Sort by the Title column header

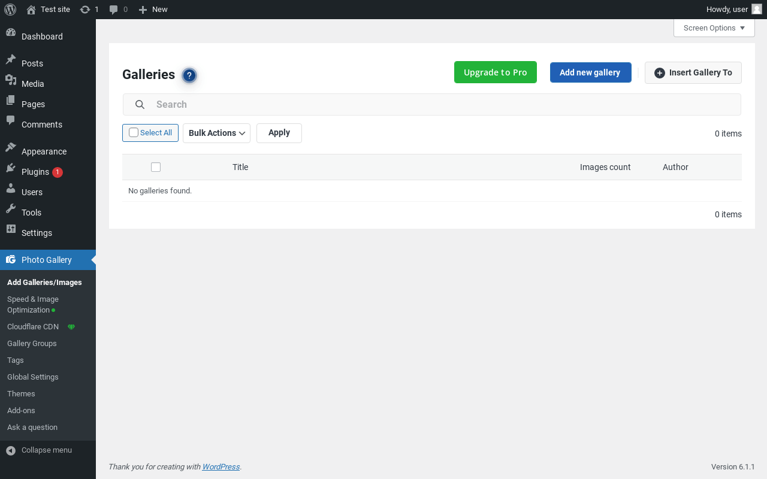tap(240, 167)
